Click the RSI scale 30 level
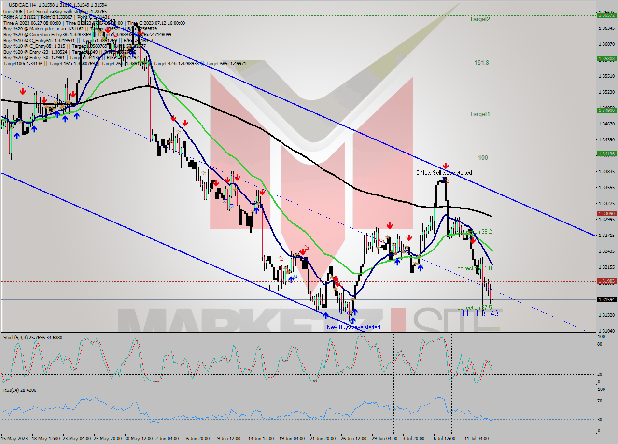The image size is (618, 444). tap(601, 419)
